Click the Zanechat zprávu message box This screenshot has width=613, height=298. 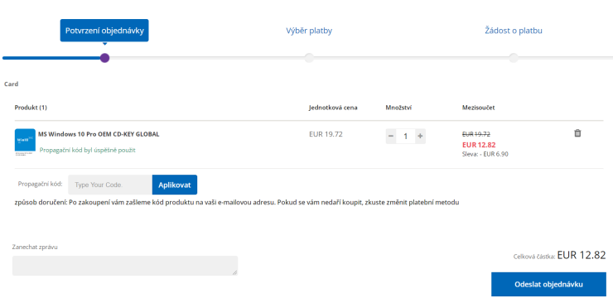pyautogui.click(x=125, y=266)
